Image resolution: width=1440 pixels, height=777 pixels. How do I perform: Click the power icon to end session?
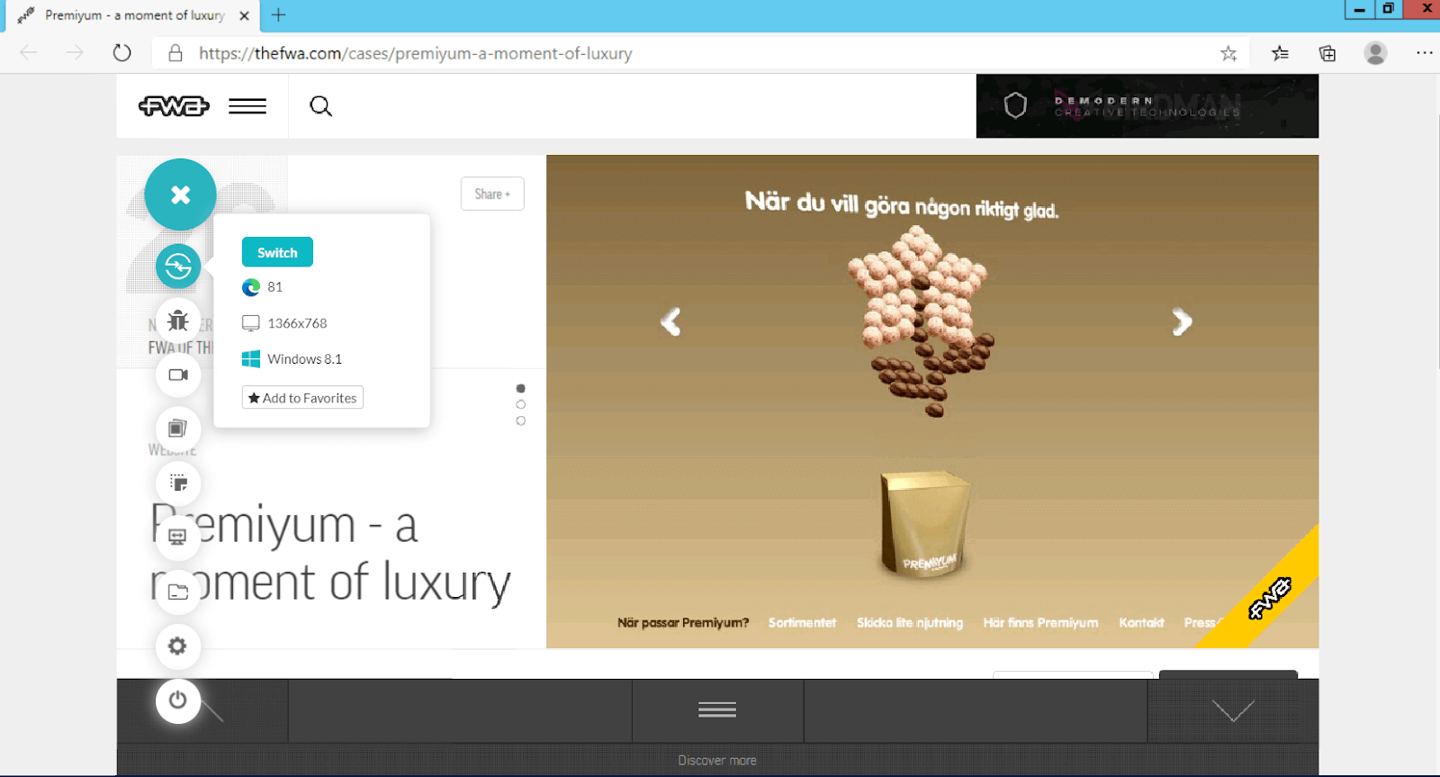178,700
